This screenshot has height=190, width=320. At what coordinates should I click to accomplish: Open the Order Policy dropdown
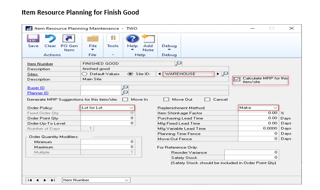107,107
